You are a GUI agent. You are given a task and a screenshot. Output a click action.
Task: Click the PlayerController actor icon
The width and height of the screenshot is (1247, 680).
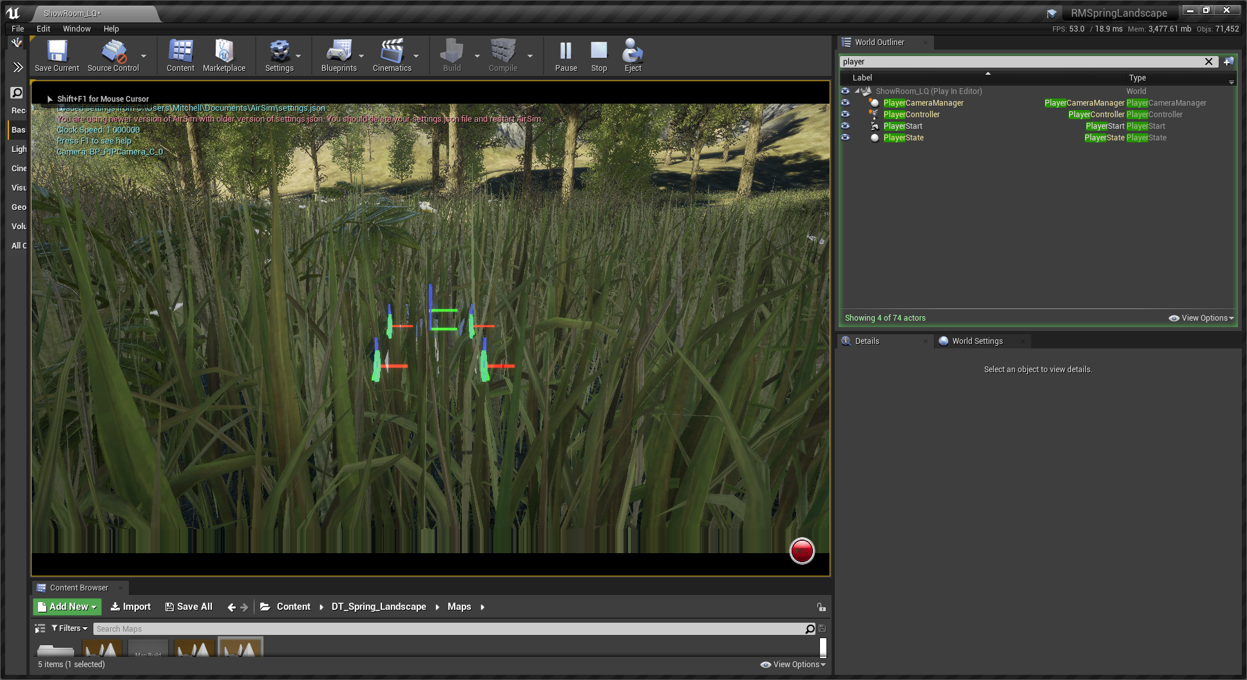coord(874,115)
